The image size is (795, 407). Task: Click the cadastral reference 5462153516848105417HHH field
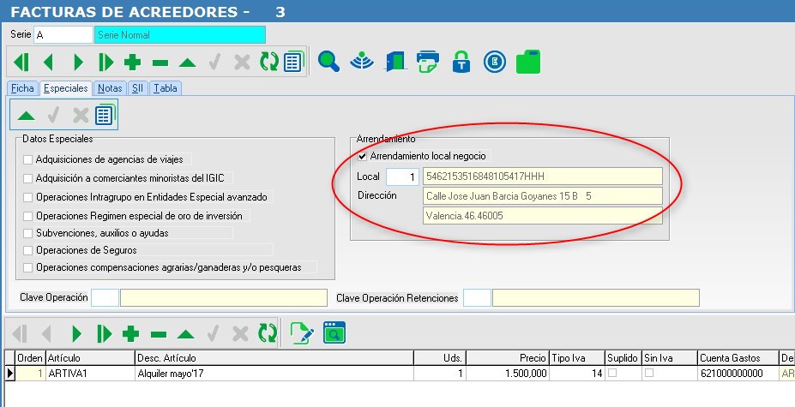click(x=543, y=177)
